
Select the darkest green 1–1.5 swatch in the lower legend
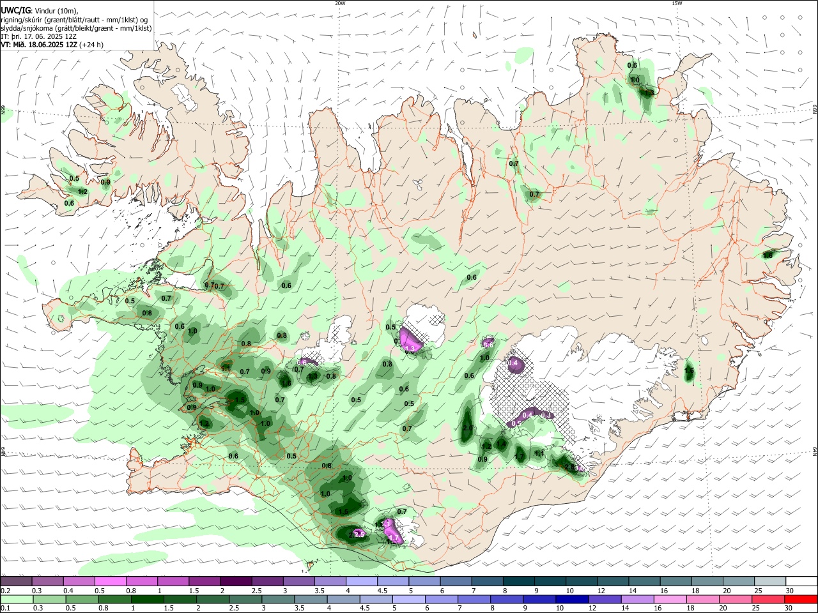coord(147,600)
